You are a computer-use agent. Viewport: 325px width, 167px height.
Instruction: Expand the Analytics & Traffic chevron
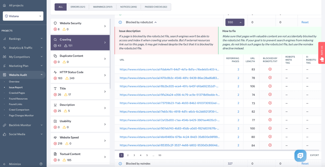coord(41,48)
